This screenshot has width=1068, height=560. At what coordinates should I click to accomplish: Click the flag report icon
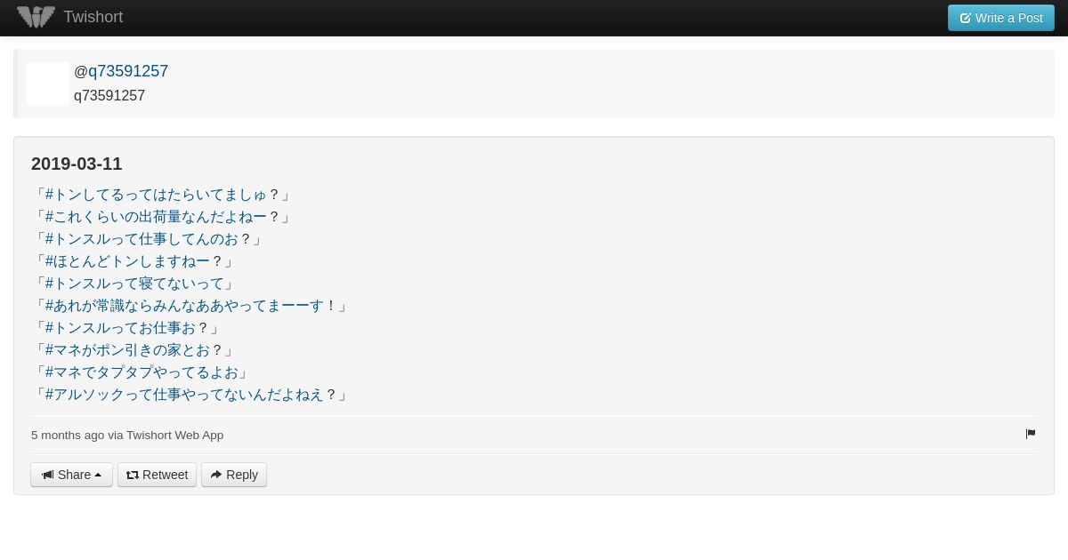tap(1031, 434)
